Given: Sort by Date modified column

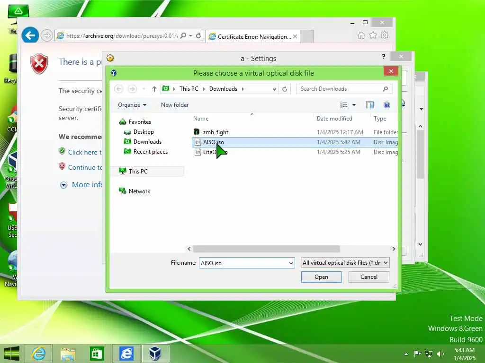Looking at the screenshot, I should pos(334,119).
